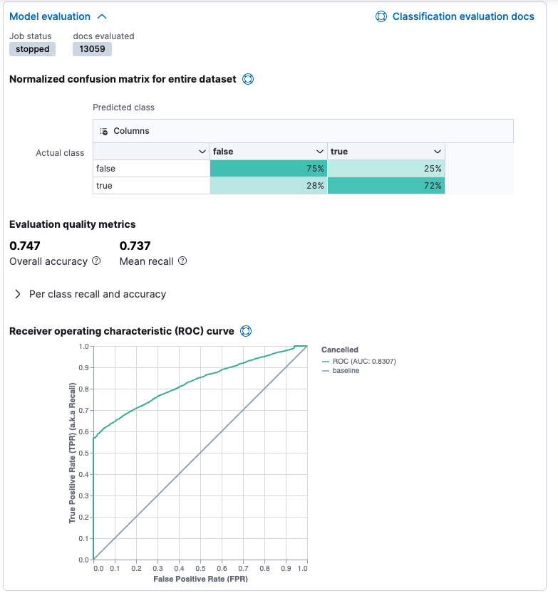Click the help icon next to ROC curve title
The width and height of the screenshot is (558, 598).
pyautogui.click(x=247, y=330)
